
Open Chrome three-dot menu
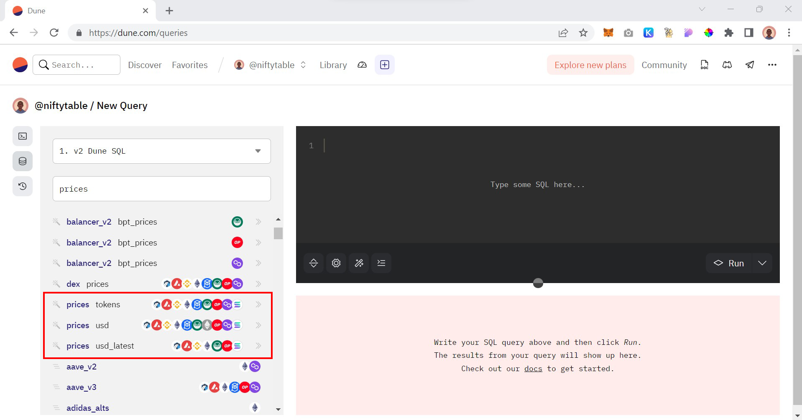pos(789,33)
